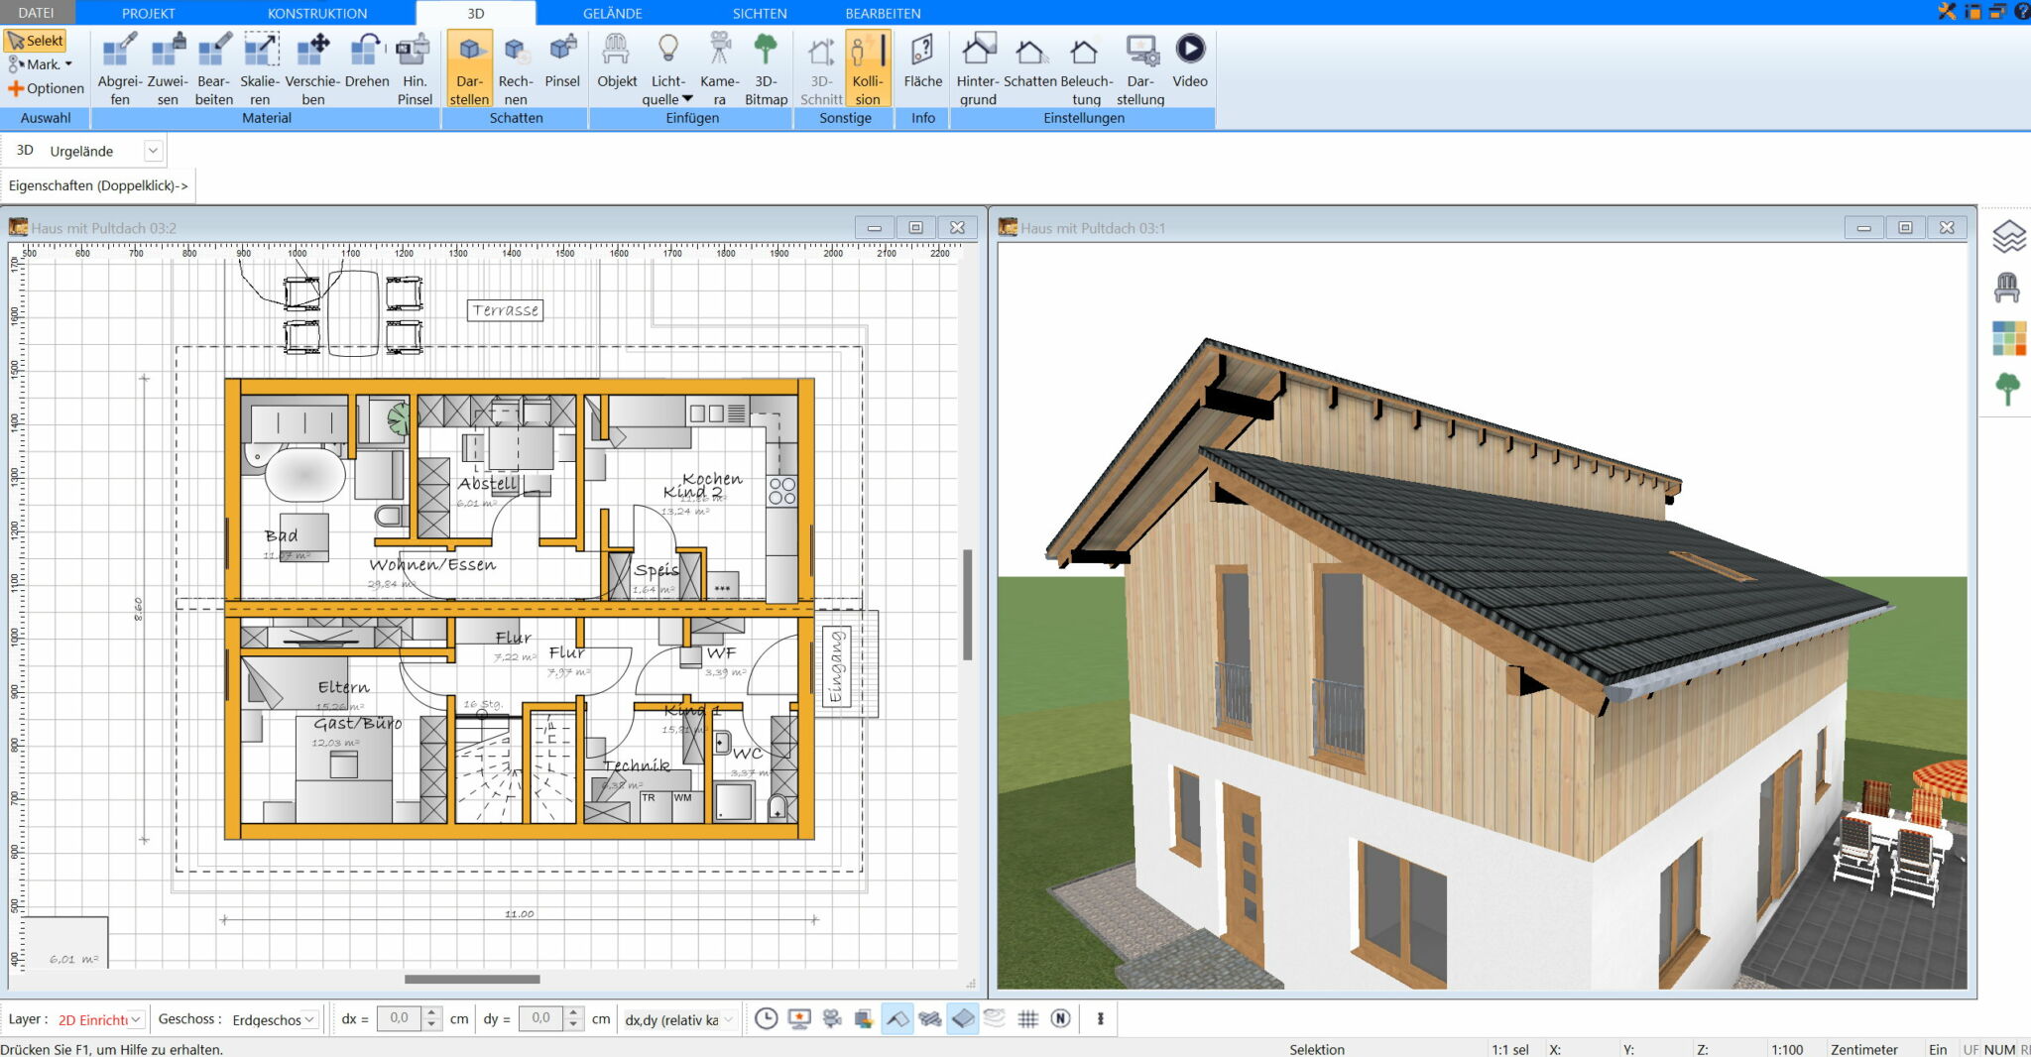Open the plants tree sidebar icon
This screenshot has height=1057, width=2031.
(x=2007, y=389)
